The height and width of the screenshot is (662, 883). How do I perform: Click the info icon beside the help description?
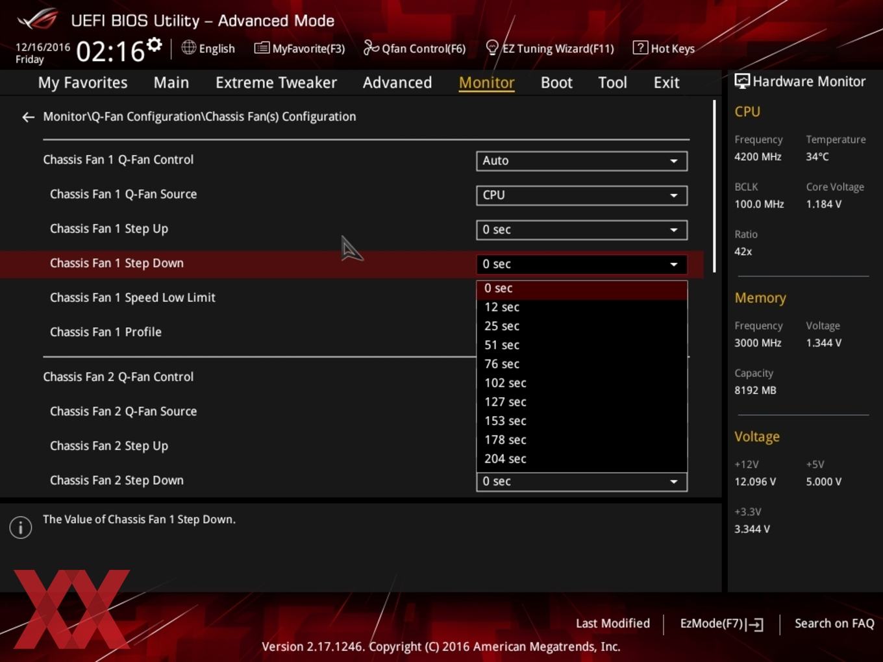tap(21, 527)
